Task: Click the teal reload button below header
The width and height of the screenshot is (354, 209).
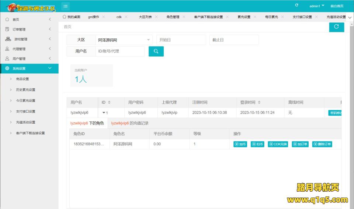Action: [336, 27]
